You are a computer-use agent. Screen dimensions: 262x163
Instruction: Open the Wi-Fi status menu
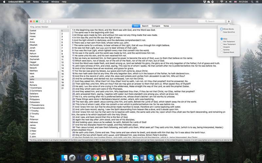pyautogui.click(x=222, y=2)
